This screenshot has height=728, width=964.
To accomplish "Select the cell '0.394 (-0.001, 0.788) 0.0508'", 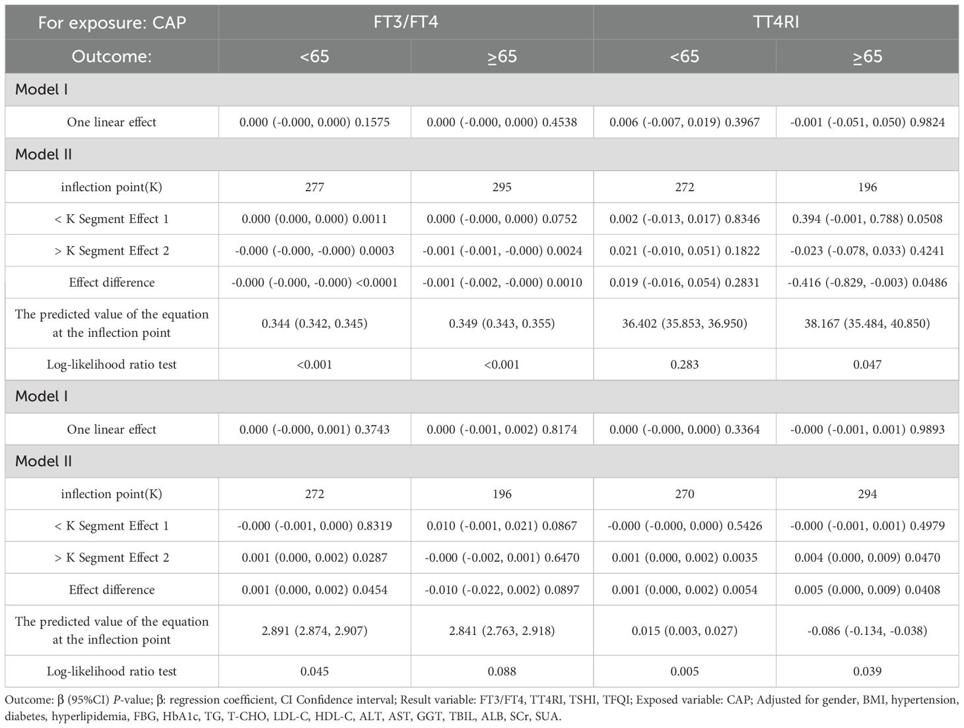I will point(867,219).
